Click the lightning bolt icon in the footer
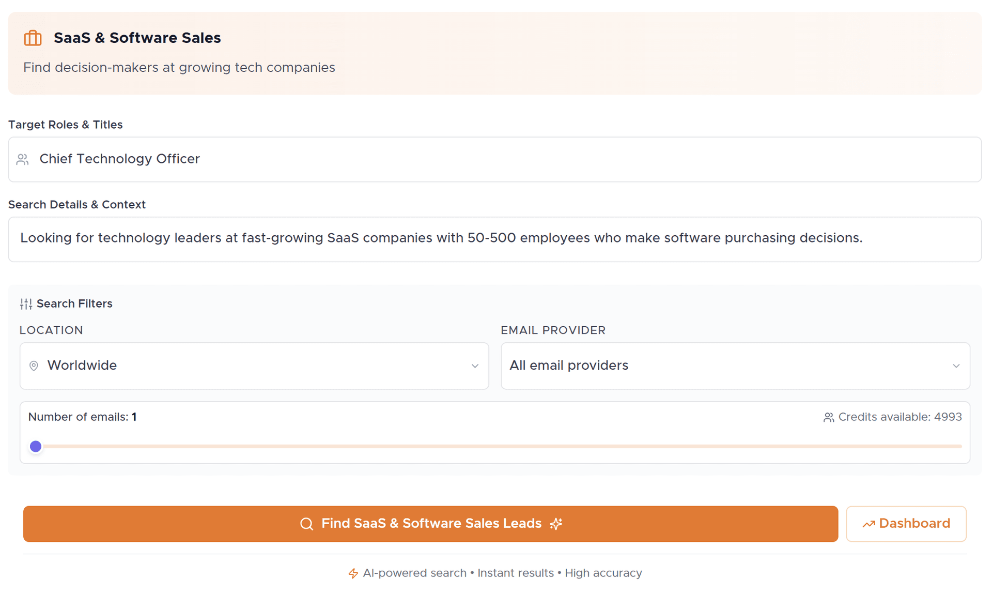 tap(353, 573)
